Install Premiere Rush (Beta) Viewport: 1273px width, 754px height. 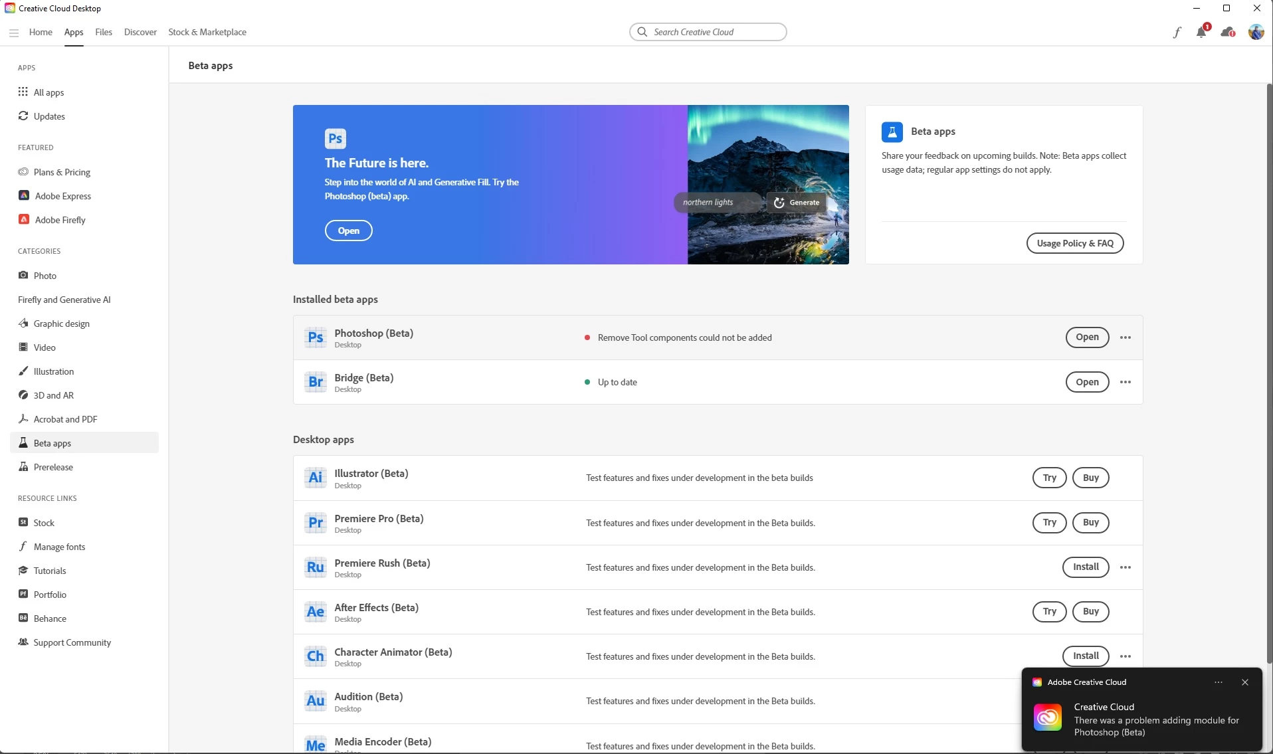point(1086,567)
